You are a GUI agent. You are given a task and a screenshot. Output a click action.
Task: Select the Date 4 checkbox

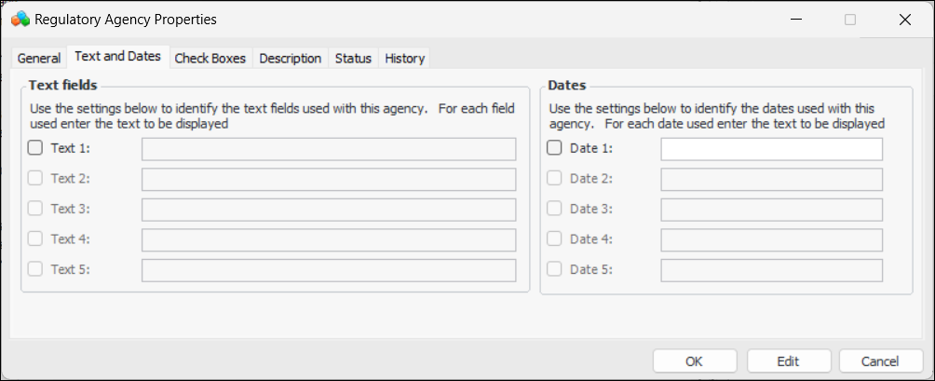point(554,238)
